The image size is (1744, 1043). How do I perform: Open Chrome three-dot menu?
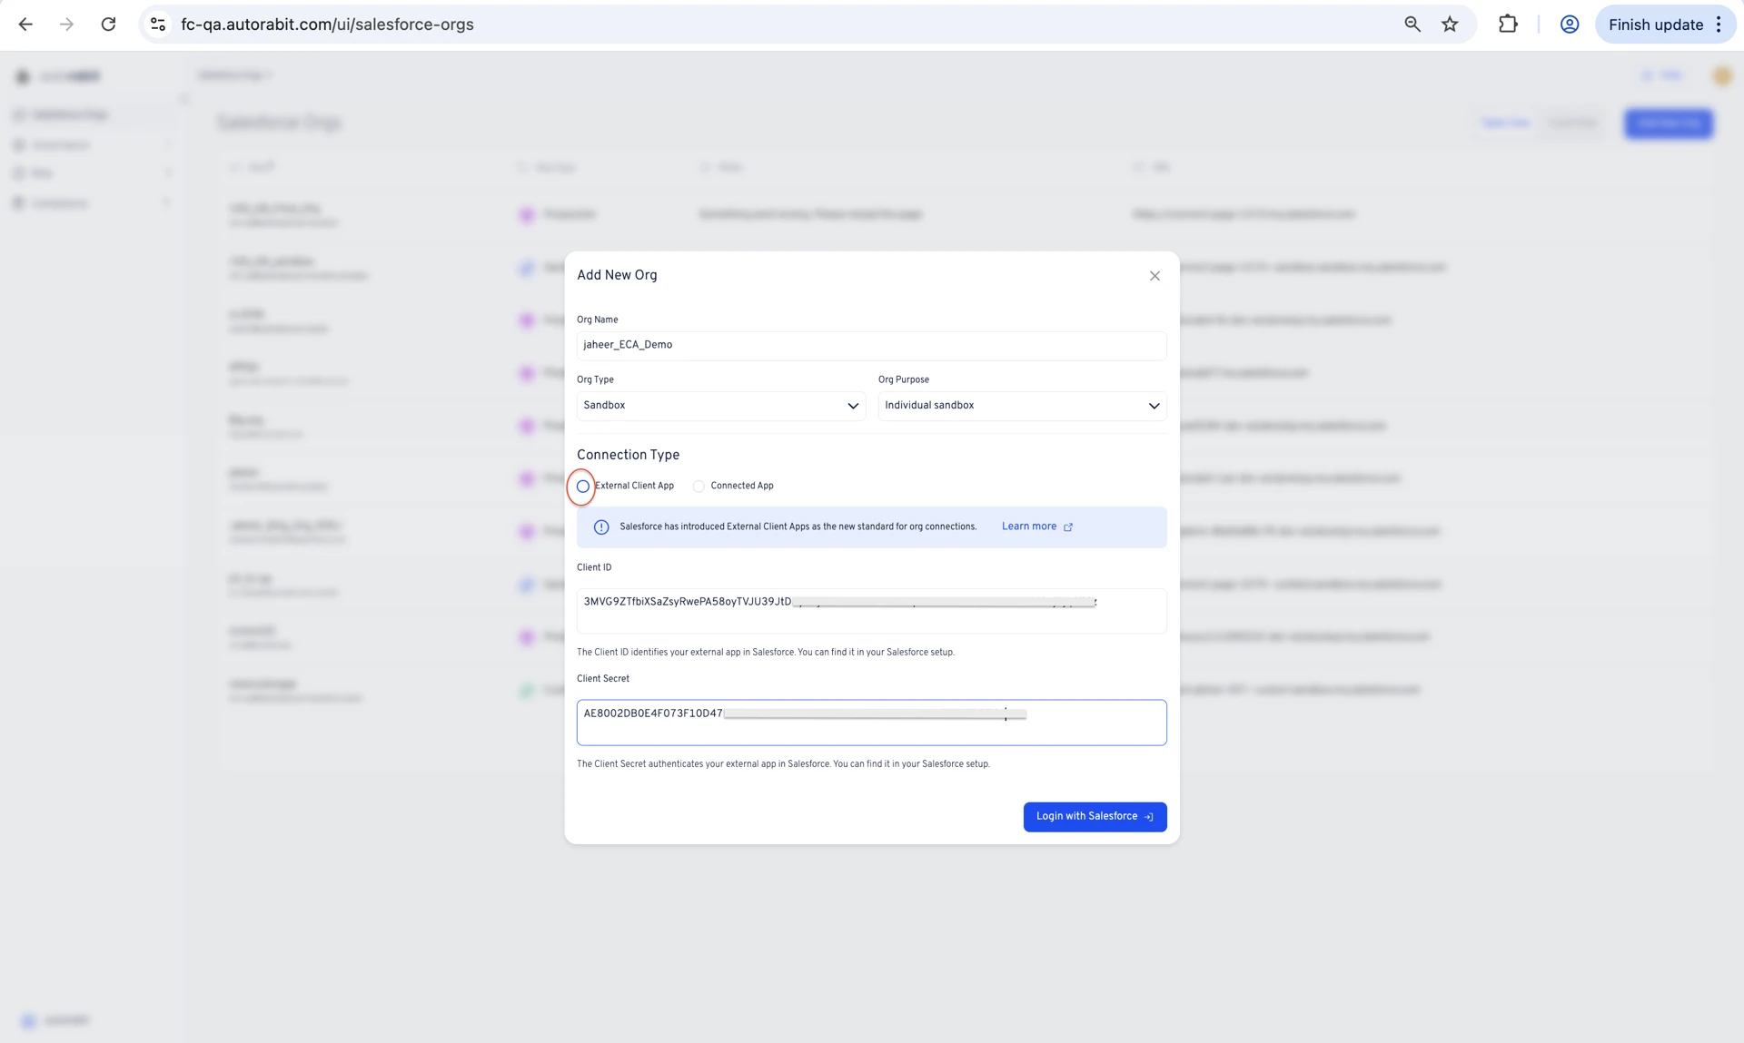click(x=1719, y=25)
